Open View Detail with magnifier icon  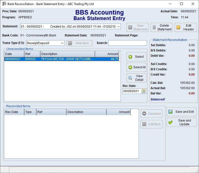(130, 78)
